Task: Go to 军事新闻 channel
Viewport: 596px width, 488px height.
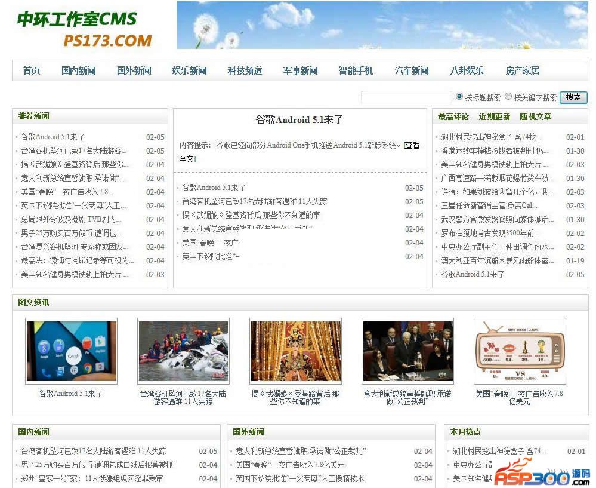Action: click(x=300, y=70)
